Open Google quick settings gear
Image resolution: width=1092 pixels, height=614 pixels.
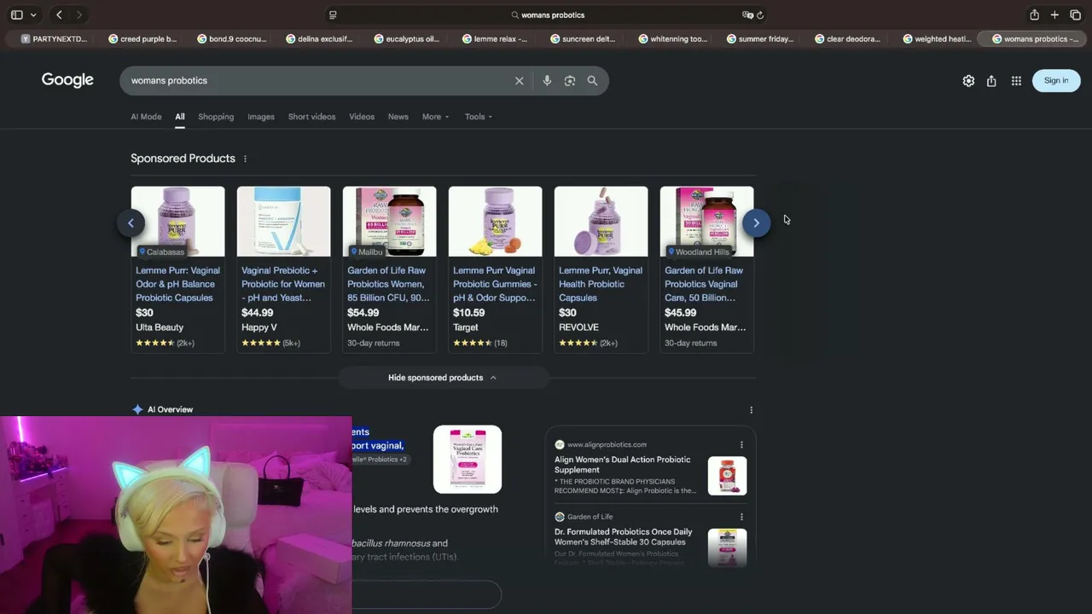pyautogui.click(x=968, y=81)
